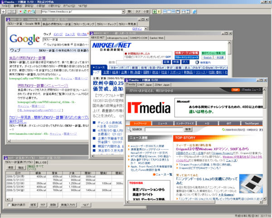This screenshot has height=218, width=272.
Task: Switch to the カロリー早見表 tab in the Google window
Action: pyautogui.click(x=127, y=24)
